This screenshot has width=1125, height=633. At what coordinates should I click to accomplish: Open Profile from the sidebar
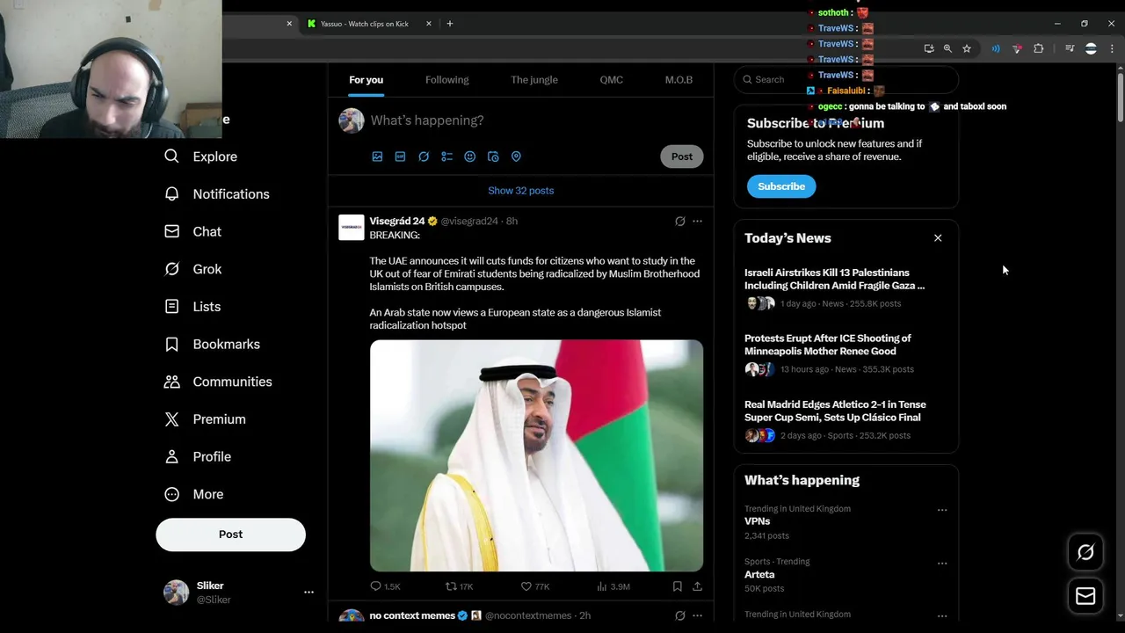pyautogui.click(x=198, y=456)
